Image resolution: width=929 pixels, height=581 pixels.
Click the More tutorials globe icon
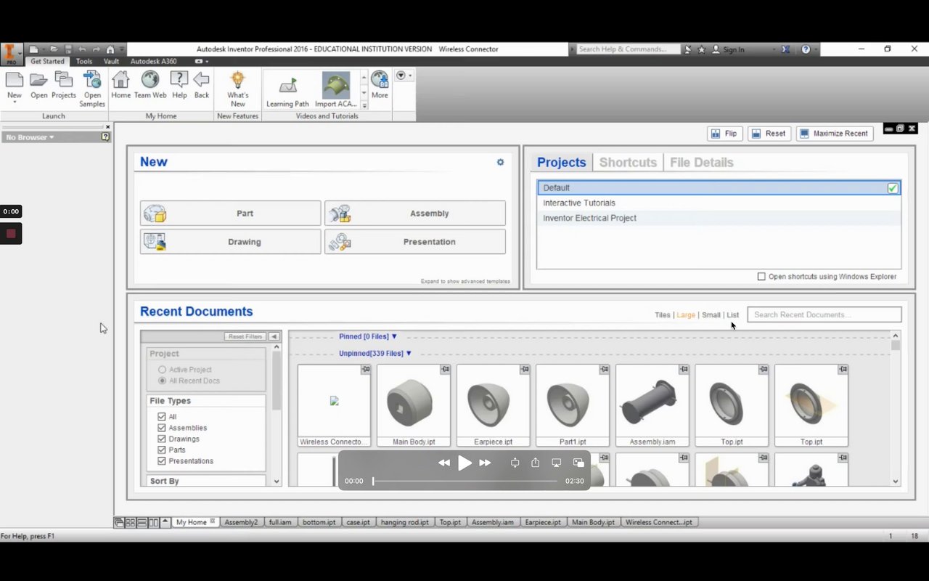pos(380,80)
